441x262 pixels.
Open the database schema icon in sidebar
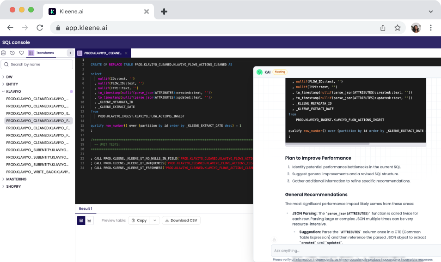coord(3,53)
